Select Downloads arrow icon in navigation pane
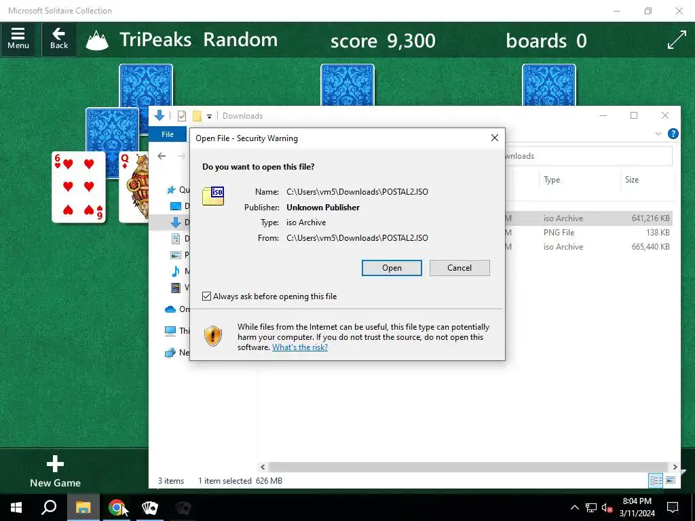 [x=176, y=223]
